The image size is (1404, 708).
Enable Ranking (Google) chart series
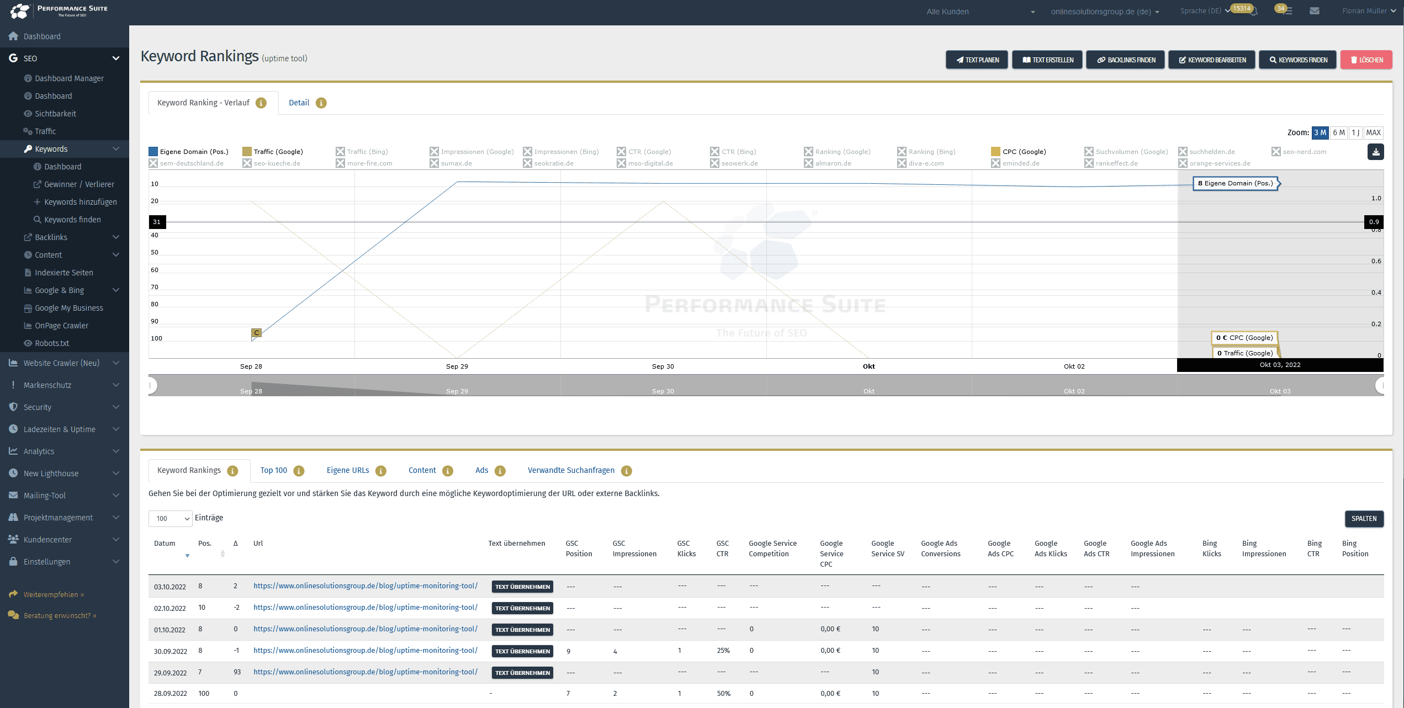(837, 152)
